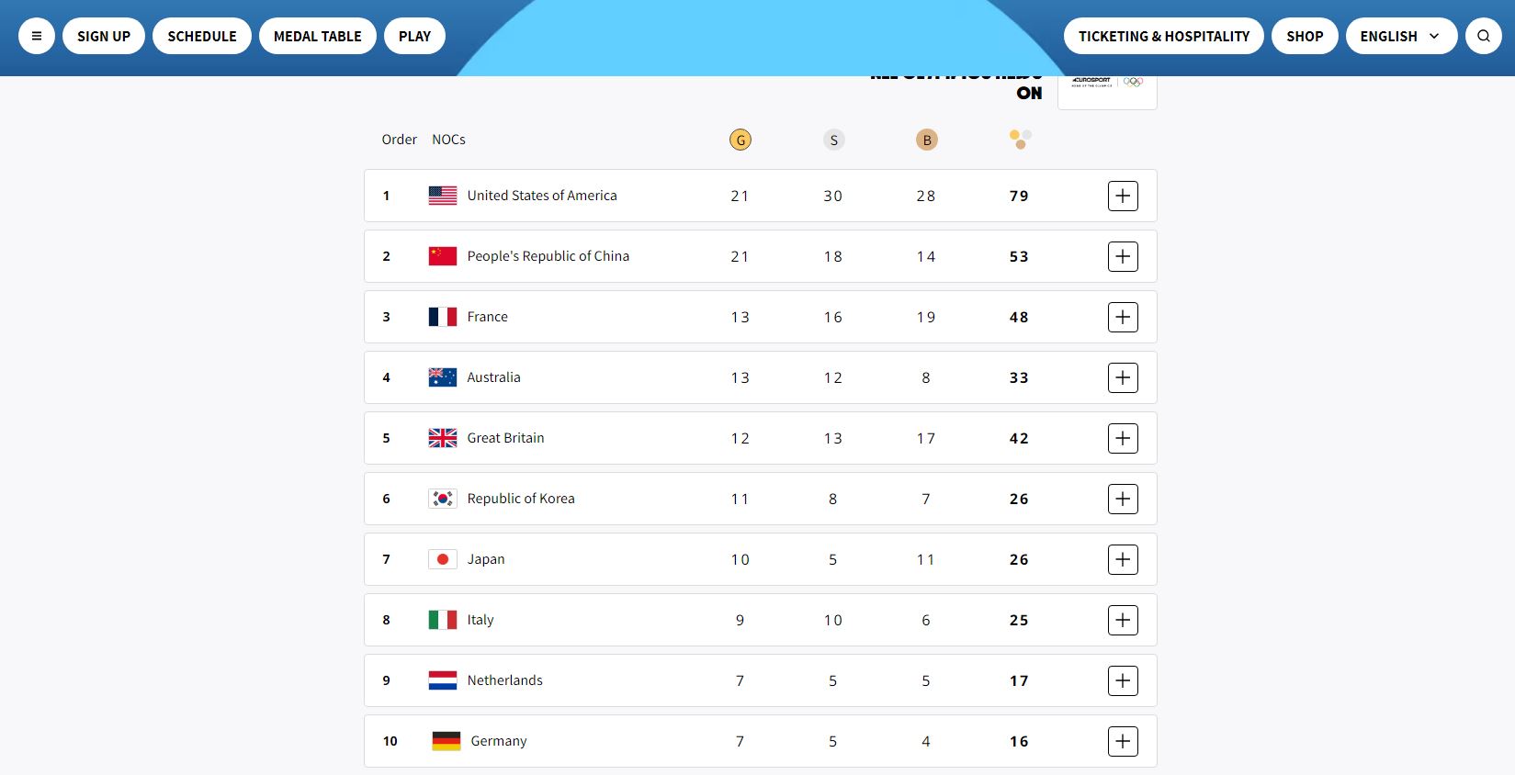The width and height of the screenshot is (1515, 775).
Task: Sort by total medals icon
Action: coord(1020,140)
